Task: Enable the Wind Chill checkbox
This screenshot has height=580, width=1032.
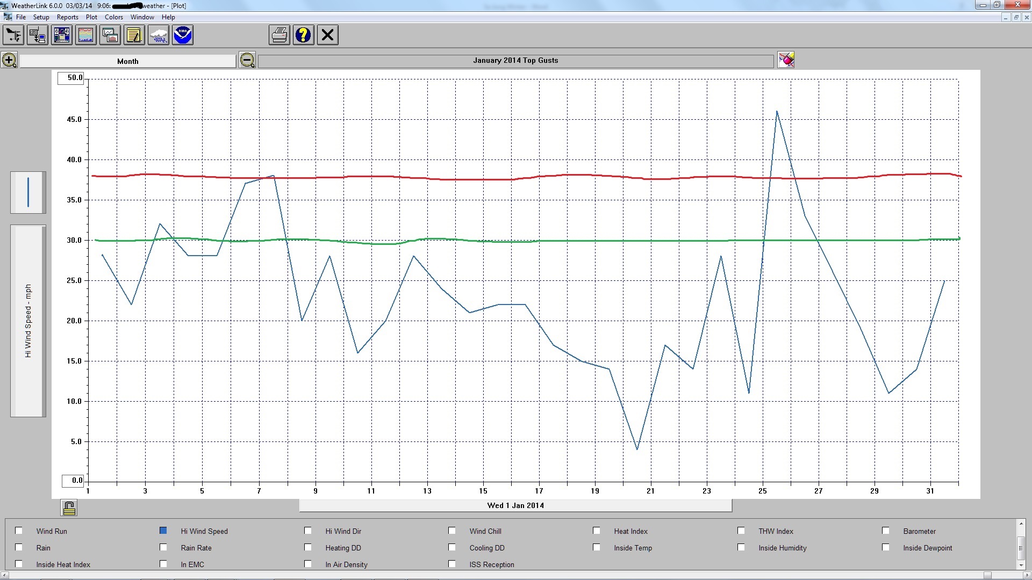Action: pos(452,531)
